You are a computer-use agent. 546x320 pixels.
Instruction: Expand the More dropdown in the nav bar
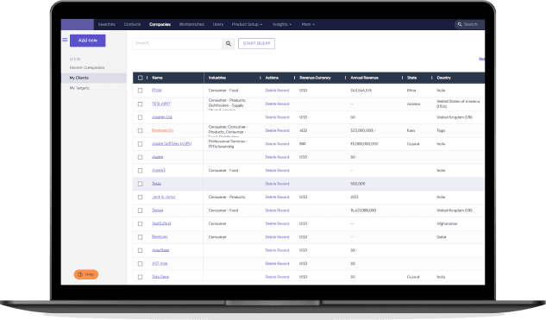coord(308,24)
